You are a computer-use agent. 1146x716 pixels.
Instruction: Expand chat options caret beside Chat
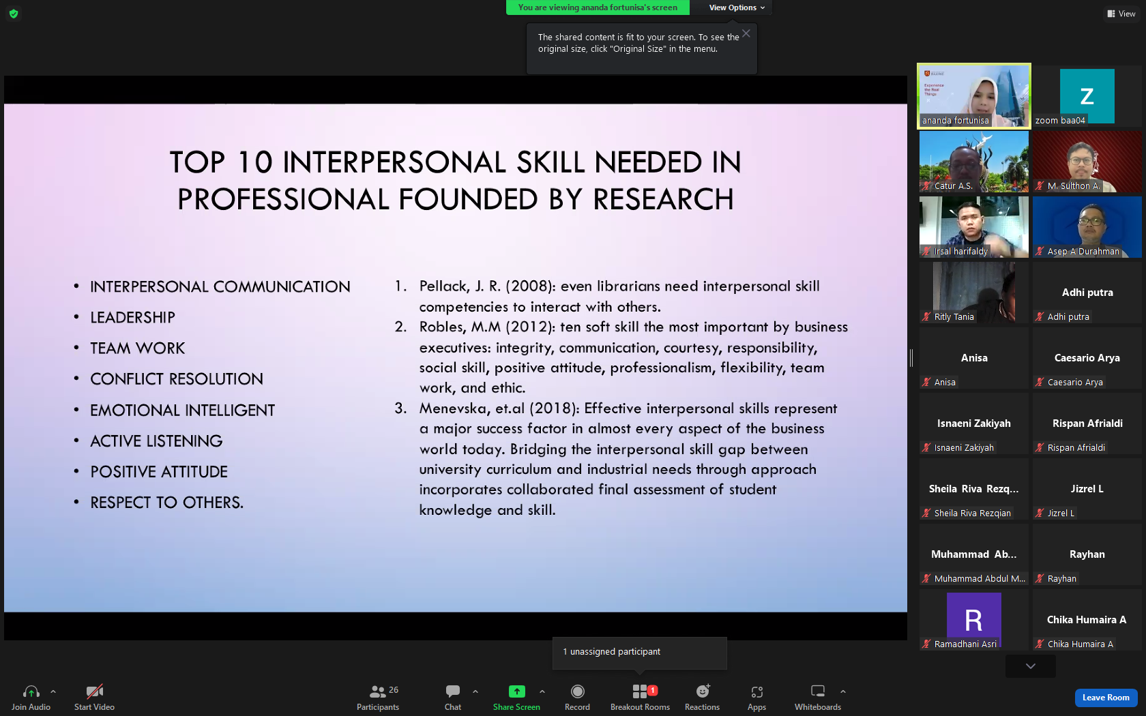click(475, 691)
